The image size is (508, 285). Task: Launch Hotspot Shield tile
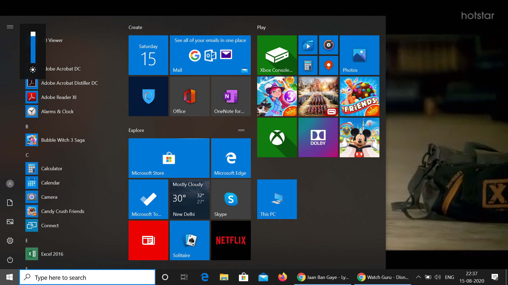(148, 96)
